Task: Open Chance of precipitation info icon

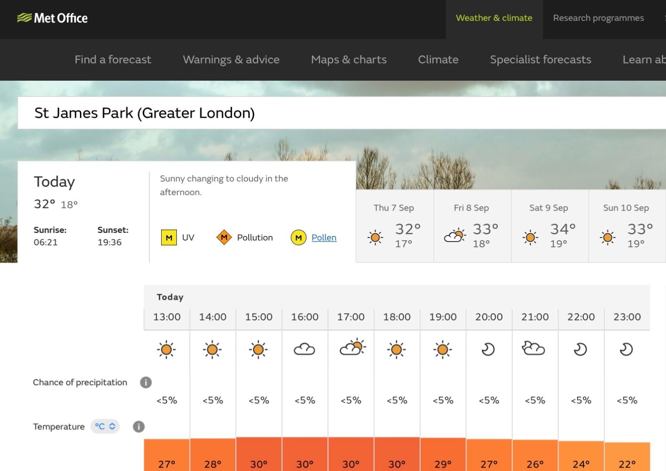Action: (x=146, y=382)
